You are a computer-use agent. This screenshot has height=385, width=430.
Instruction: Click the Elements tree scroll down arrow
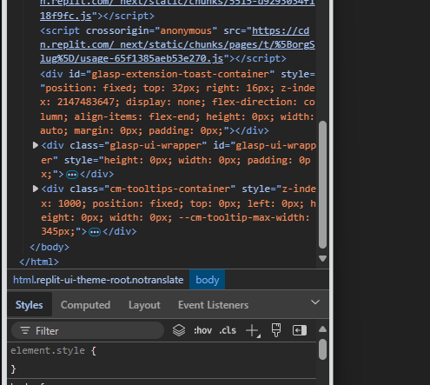point(322,258)
